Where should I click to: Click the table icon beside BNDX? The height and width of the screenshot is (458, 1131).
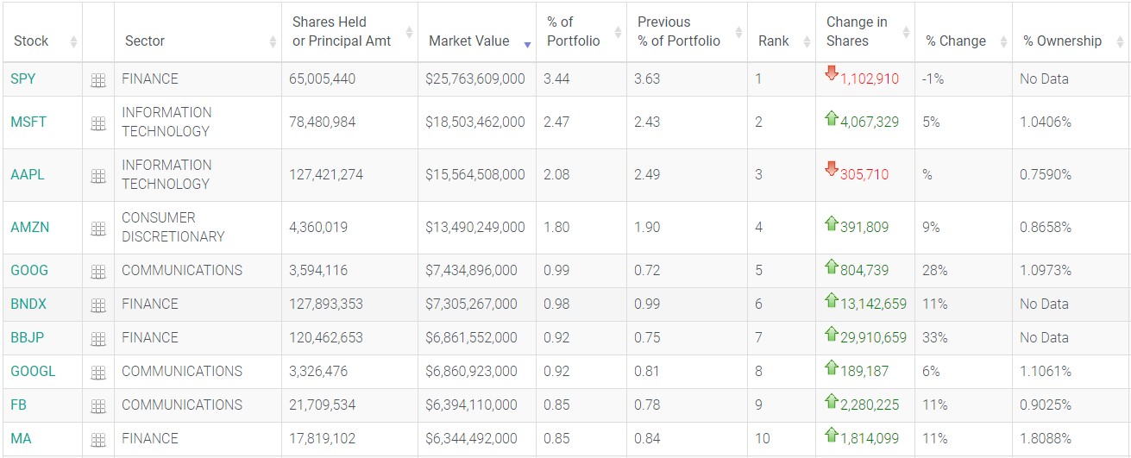point(98,304)
